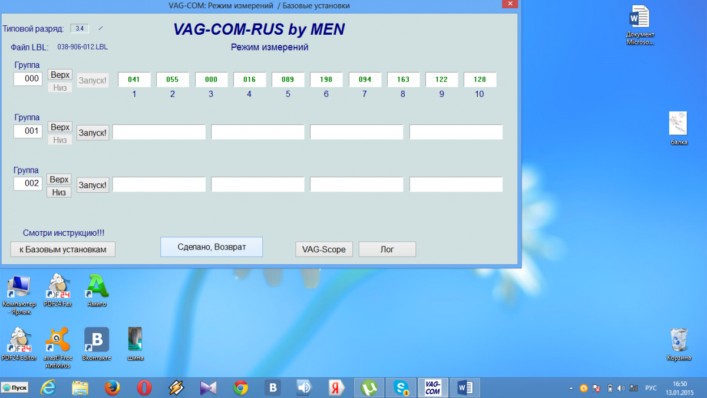Open Вконтакте desktop shortcut

coord(97,344)
